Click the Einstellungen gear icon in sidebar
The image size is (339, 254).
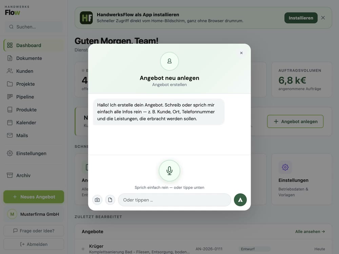click(x=10, y=153)
